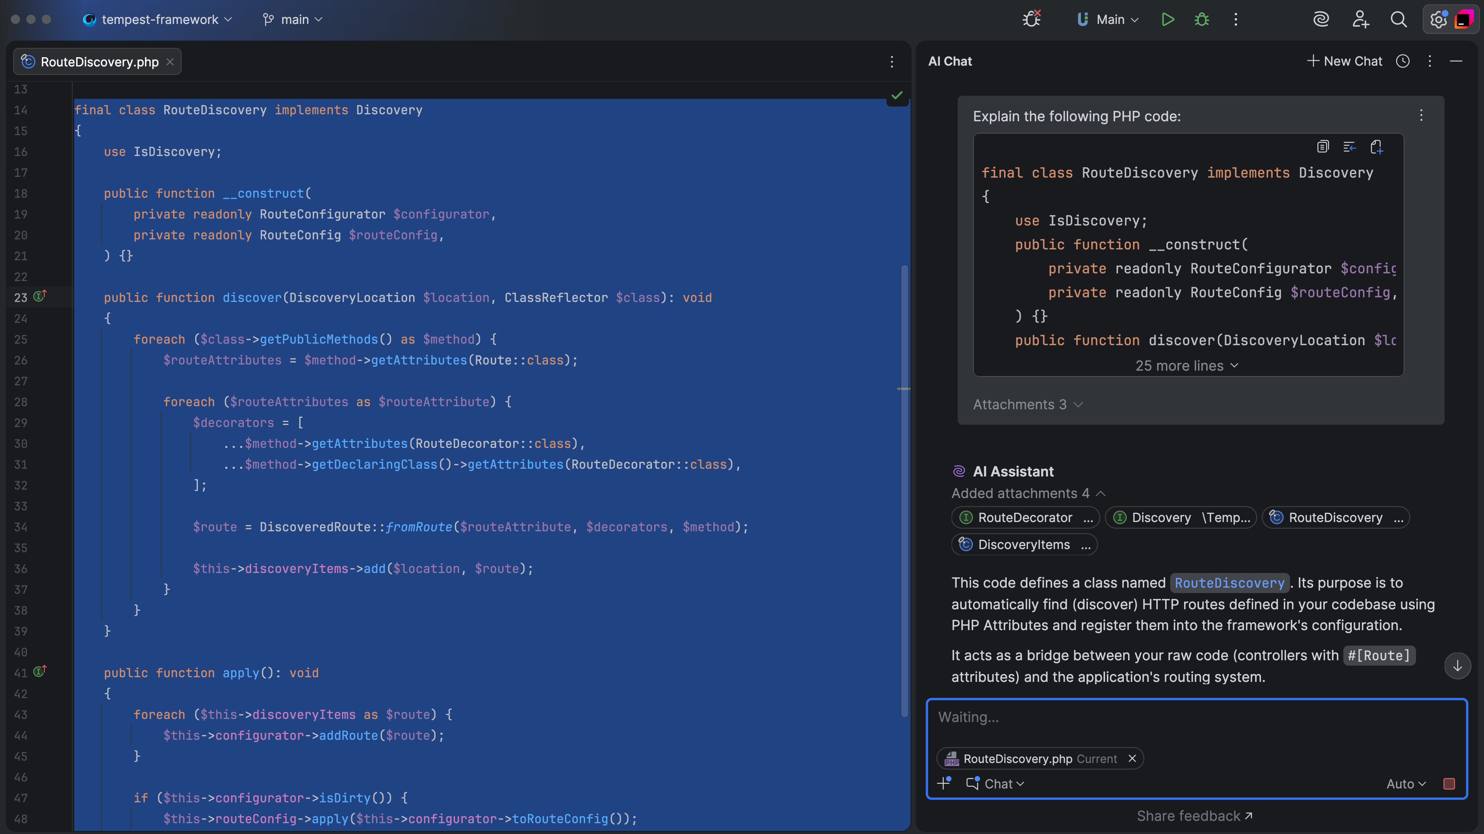This screenshot has height=834, width=1484.
Task: Click the Share feedback link
Action: coord(1195,815)
